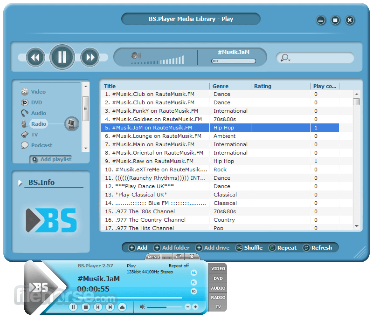Open the search magnifier dropdown
373x319 pixels.
(x=285, y=58)
